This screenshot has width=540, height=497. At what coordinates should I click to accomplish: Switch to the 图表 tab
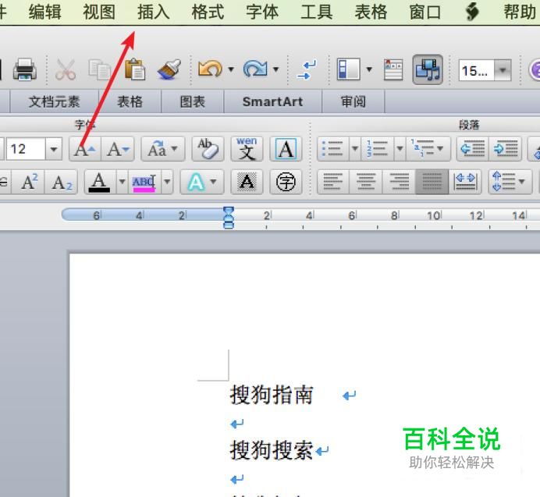pos(193,101)
